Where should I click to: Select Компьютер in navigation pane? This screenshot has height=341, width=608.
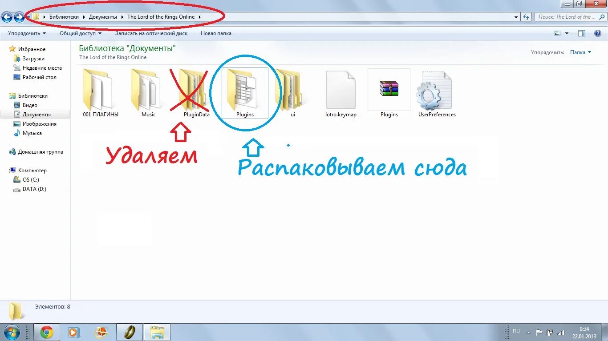coord(32,170)
